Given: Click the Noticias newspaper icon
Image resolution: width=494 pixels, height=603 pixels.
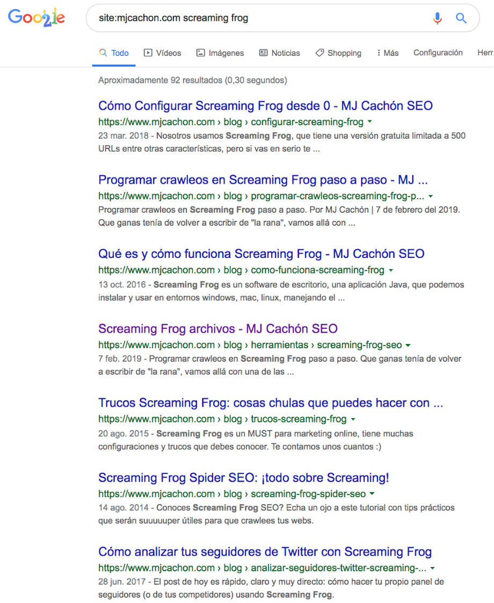Looking at the screenshot, I should 264,53.
